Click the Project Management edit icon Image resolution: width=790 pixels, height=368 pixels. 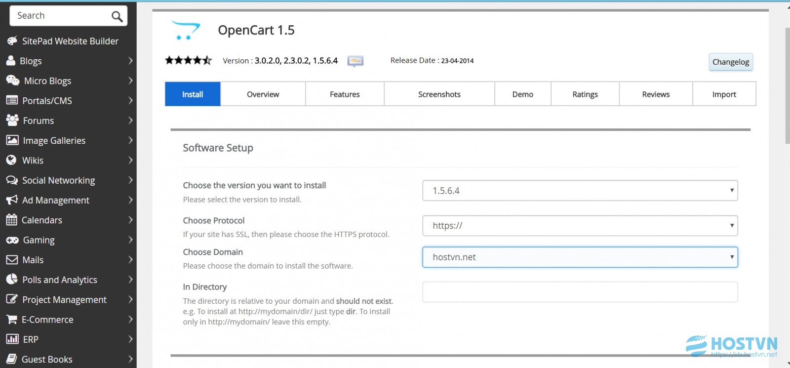point(12,299)
